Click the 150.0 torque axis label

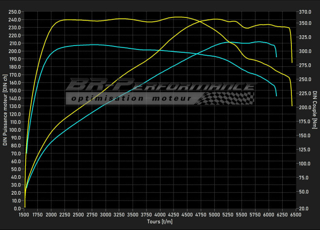304,136
